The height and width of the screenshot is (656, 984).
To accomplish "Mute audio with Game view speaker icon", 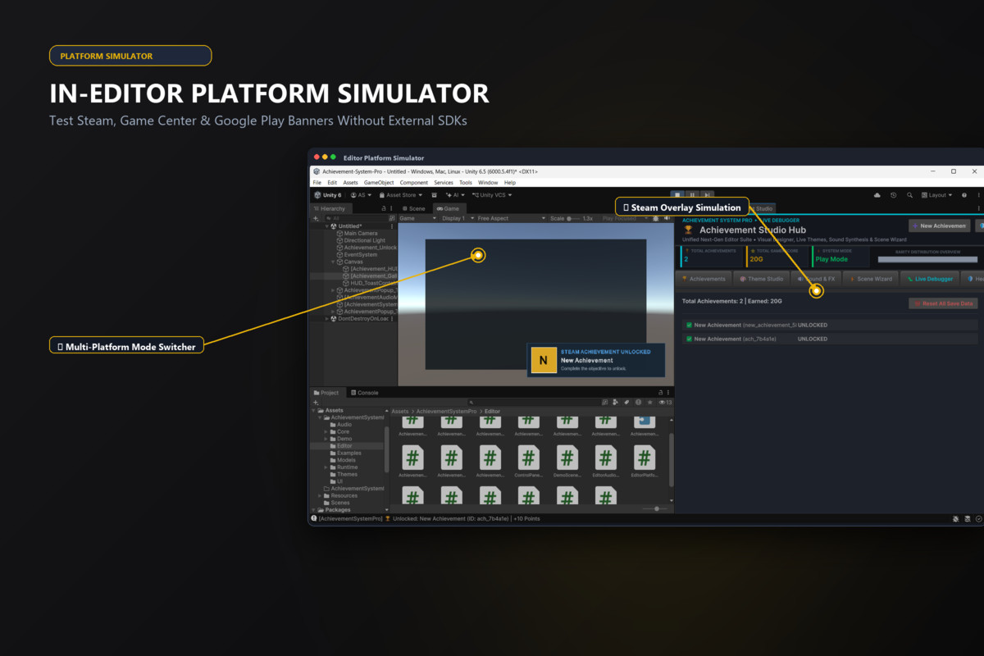I will point(666,218).
